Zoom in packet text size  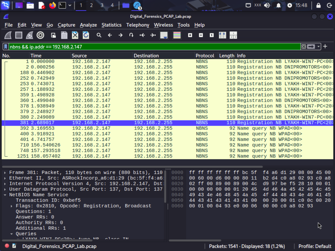pos(190,35)
